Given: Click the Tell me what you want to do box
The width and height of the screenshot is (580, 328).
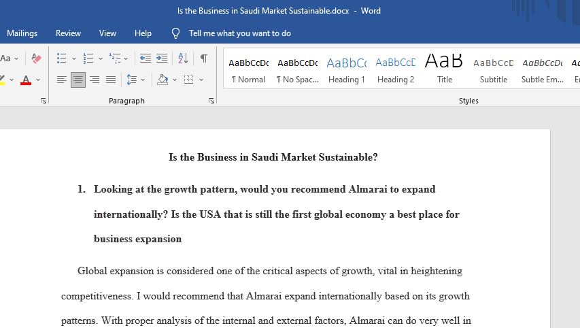Looking at the screenshot, I should [x=240, y=33].
